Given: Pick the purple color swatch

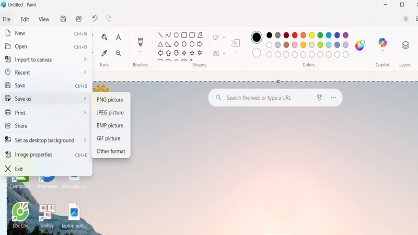Looking at the screenshot, I should [x=345, y=35].
